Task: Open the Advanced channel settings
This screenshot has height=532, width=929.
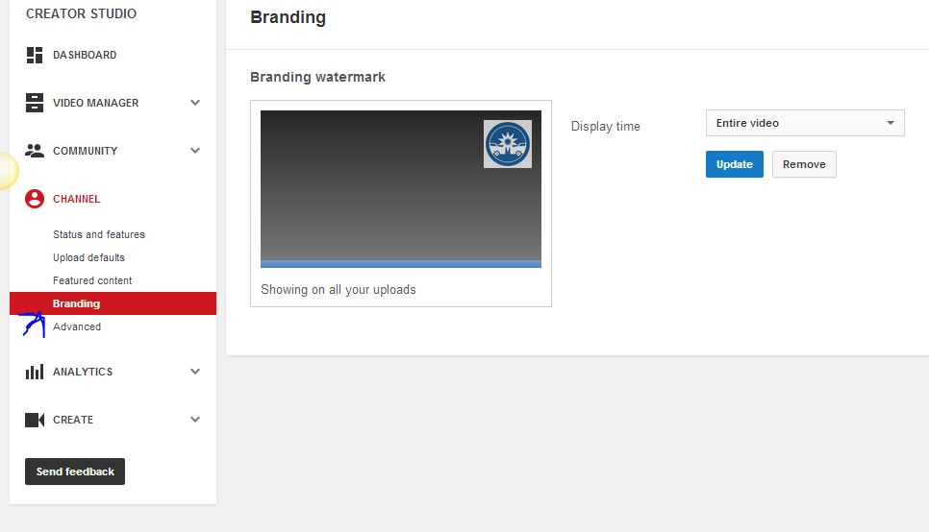Action: pos(77,326)
